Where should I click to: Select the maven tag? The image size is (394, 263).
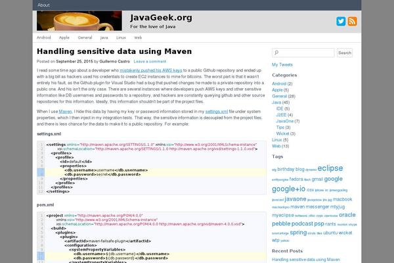pos(297,207)
